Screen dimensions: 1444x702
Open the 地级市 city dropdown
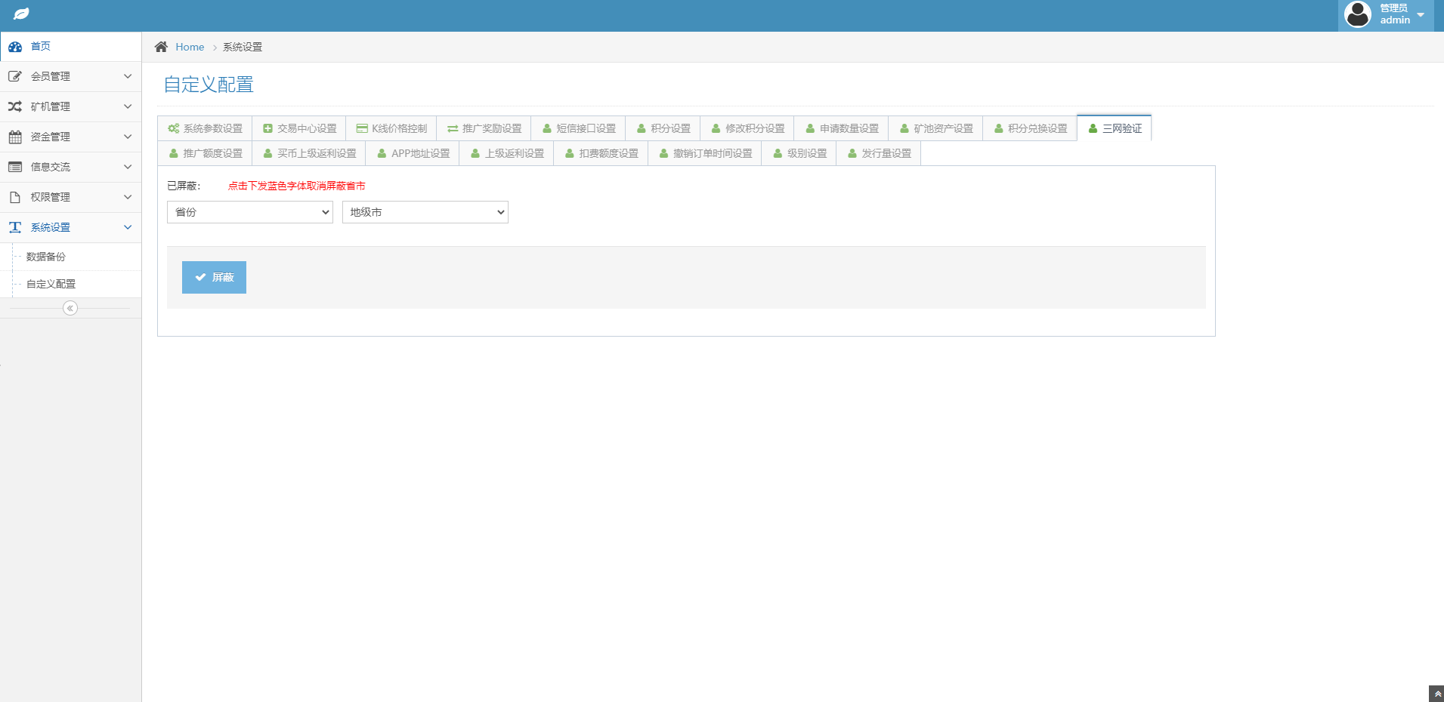(x=425, y=212)
